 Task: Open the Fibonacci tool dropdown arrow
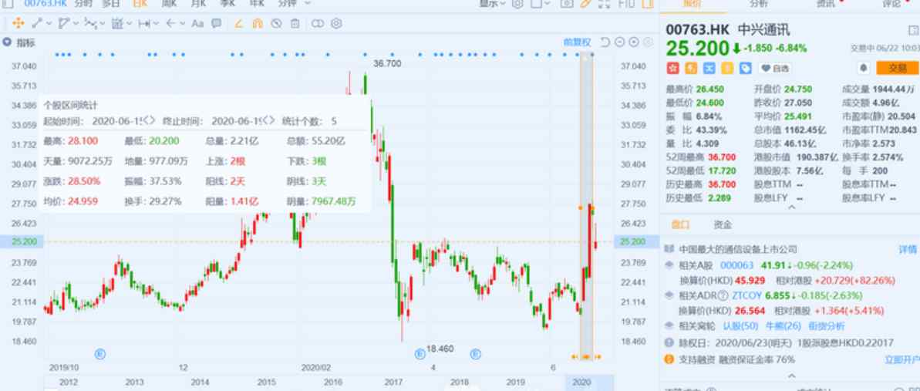tap(130, 24)
